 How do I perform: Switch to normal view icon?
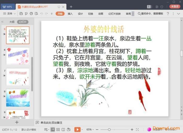[53, 129]
